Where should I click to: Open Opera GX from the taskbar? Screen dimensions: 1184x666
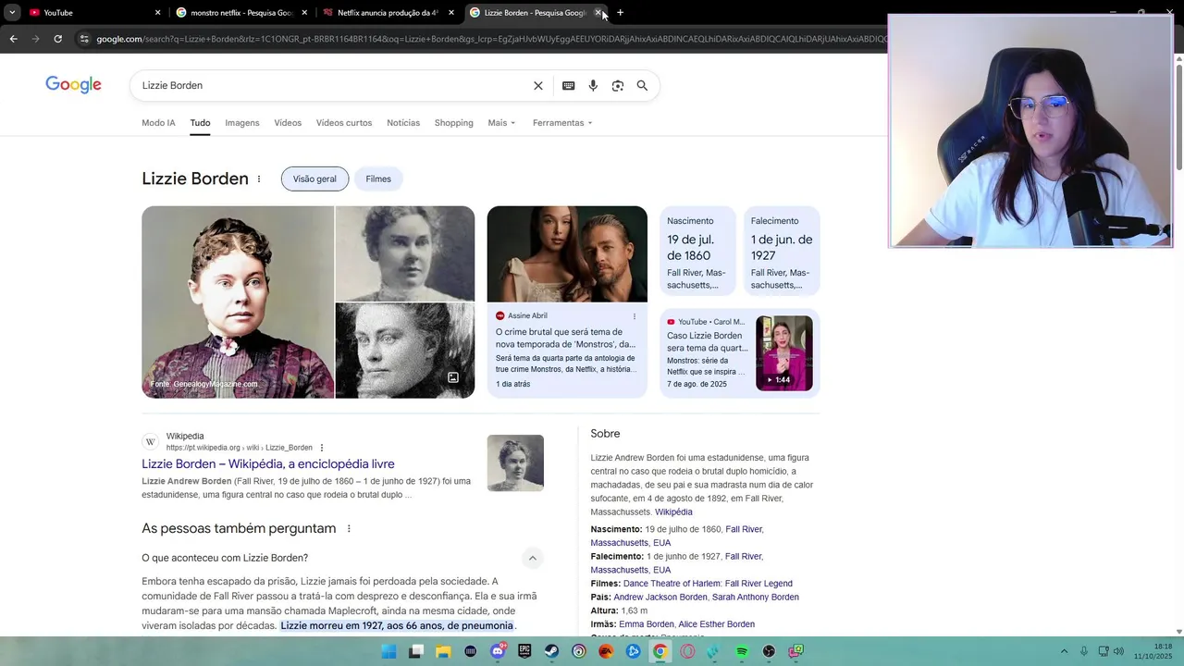click(x=687, y=651)
